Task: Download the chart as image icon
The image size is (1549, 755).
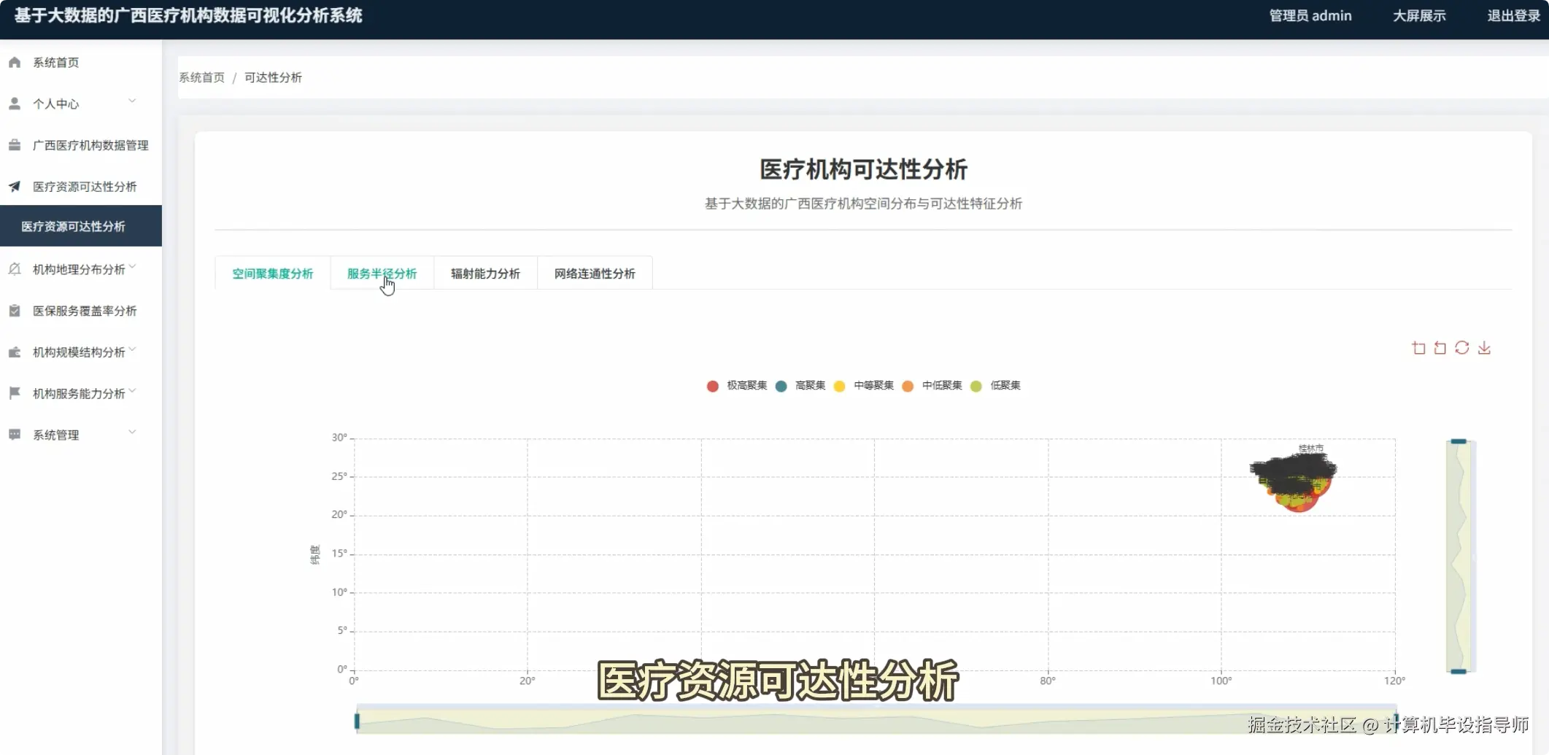Action: click(1484, 348)
